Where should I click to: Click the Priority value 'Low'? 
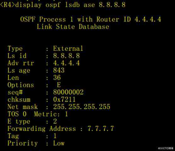[x=59, y=143]
